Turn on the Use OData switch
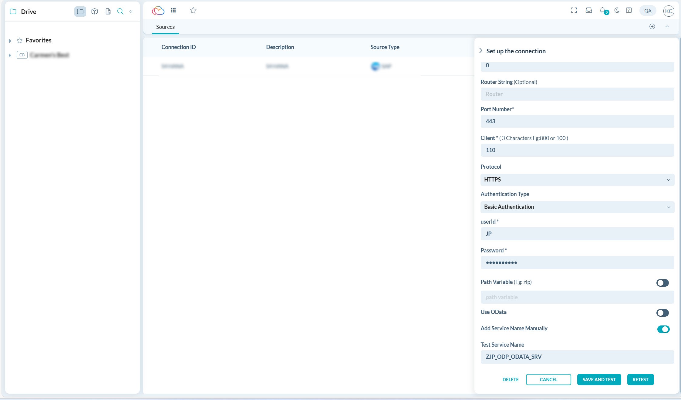Screen dimensions: 681x400 662,313
